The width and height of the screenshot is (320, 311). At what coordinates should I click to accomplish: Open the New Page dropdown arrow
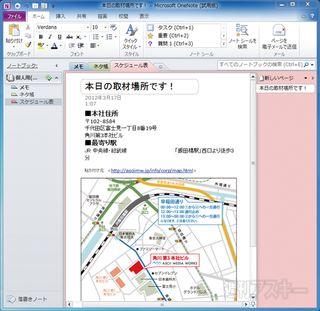pos(306,78)
